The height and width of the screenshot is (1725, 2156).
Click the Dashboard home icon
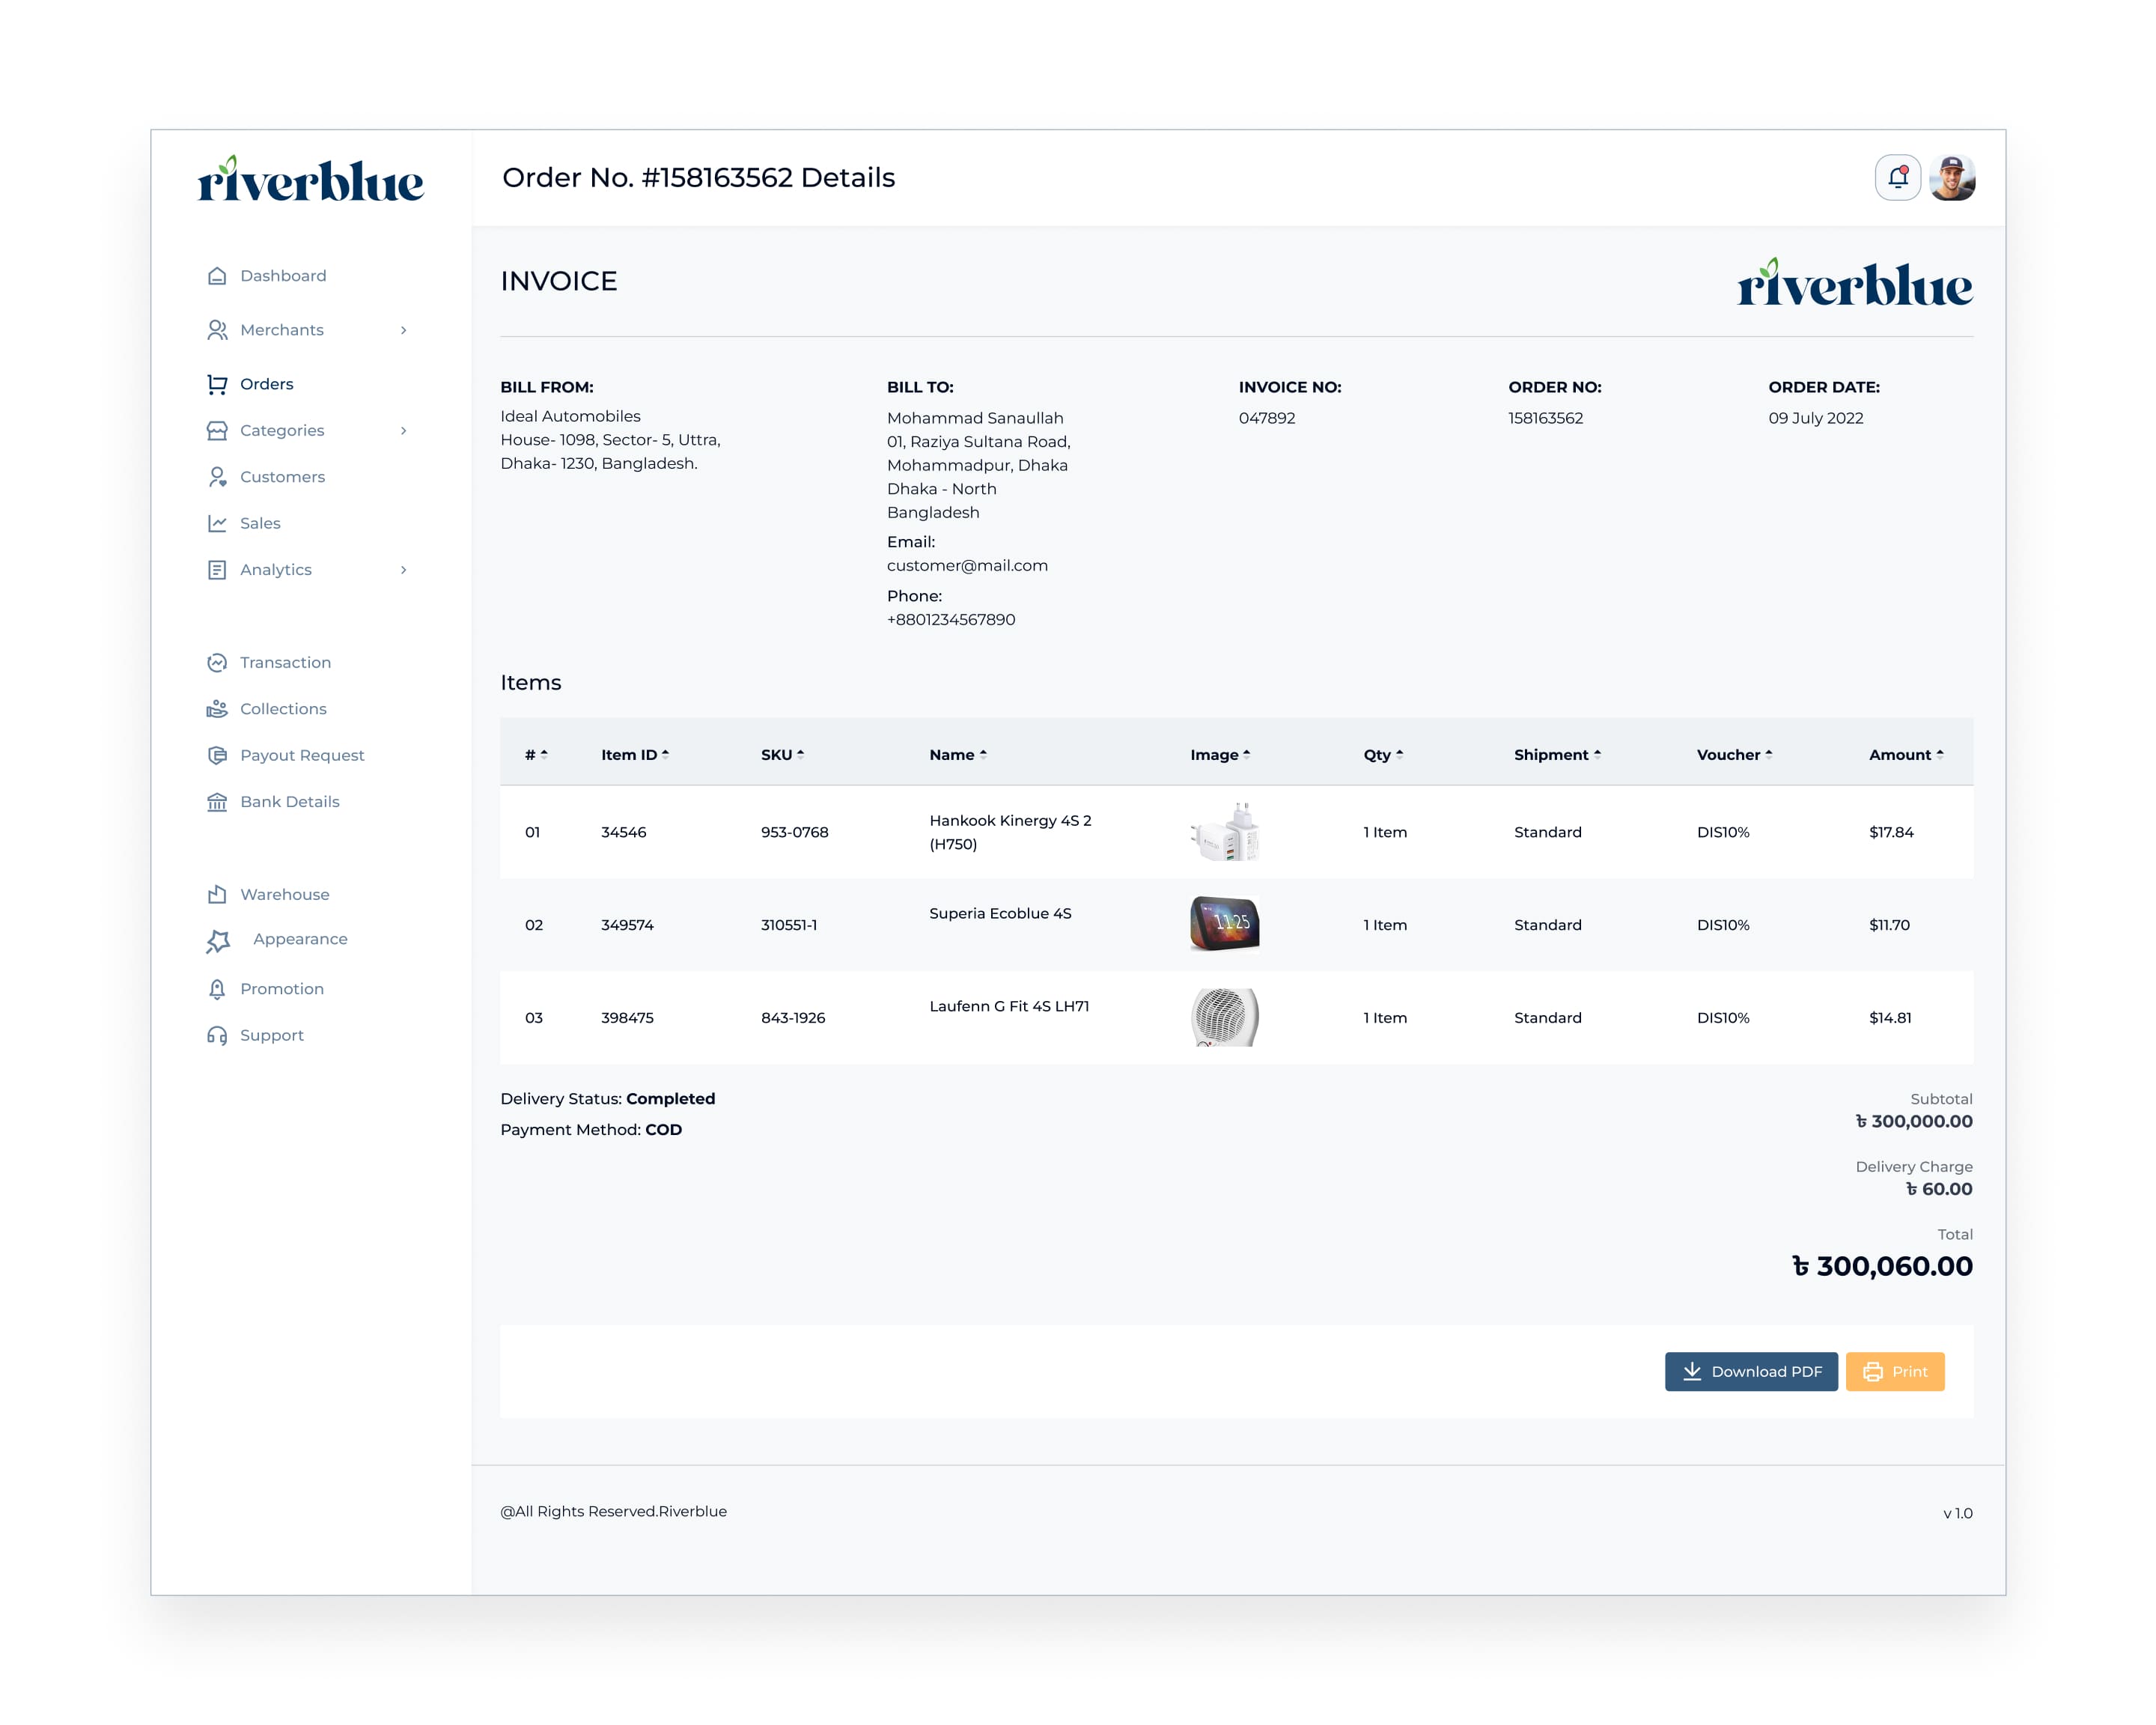217,276
